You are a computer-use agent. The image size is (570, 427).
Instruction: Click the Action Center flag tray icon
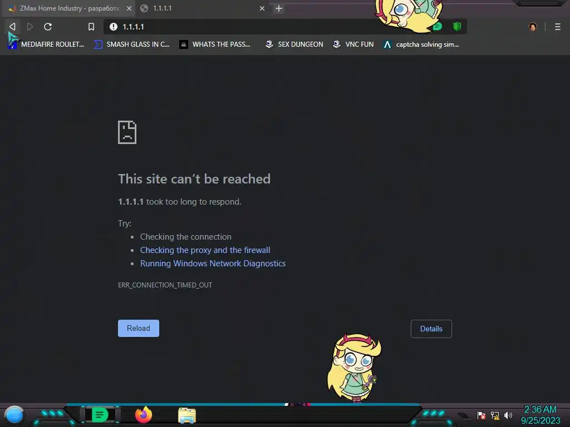[x=481, y=415]
